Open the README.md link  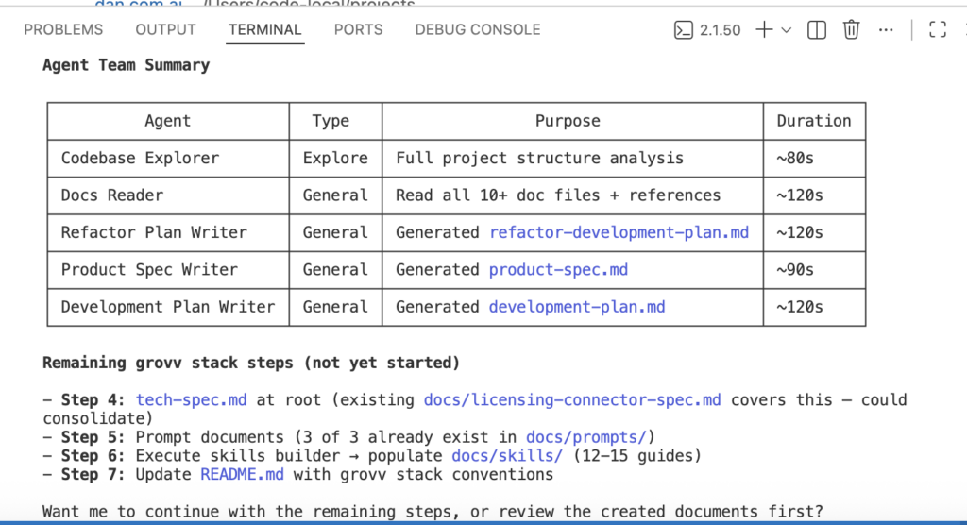tap(242, 474)
